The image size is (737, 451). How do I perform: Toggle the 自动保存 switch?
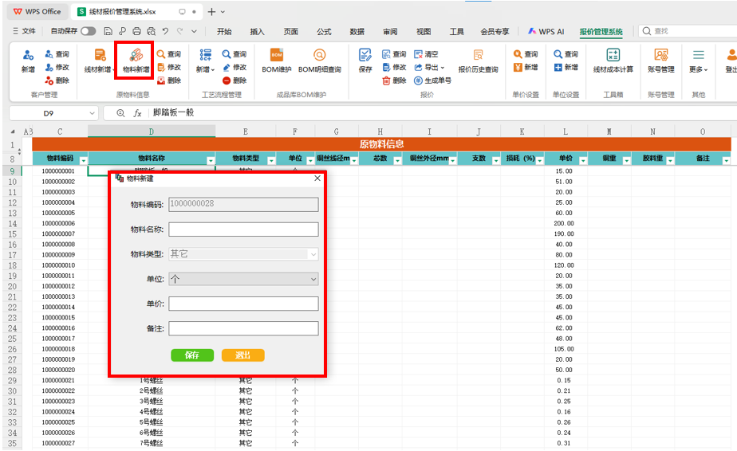(x=89, y=31)
